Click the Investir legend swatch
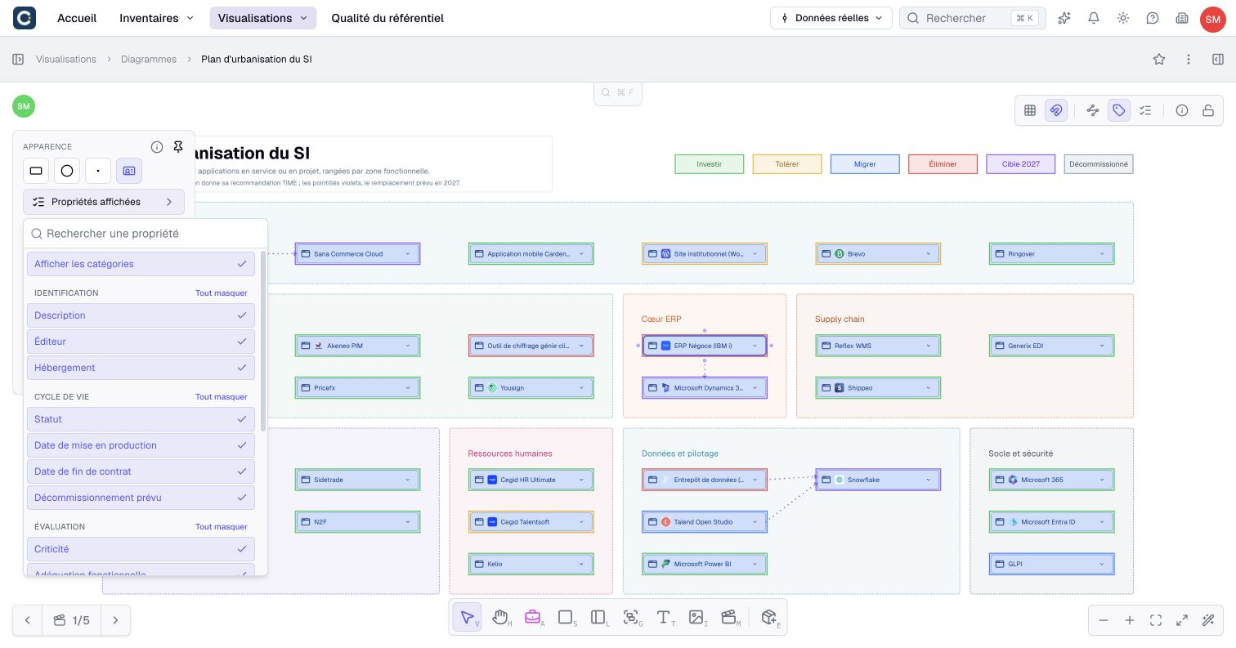This screenshot has width=1236, height=648. 710,164
